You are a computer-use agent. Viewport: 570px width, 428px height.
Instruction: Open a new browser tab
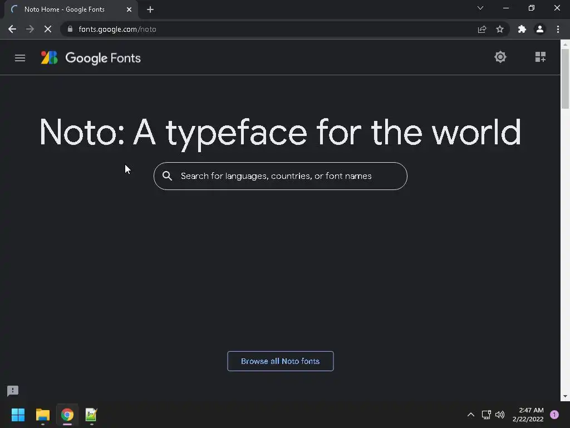coord(150,9)
